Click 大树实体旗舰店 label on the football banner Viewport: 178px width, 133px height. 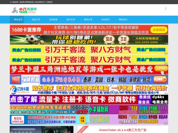click(147, 38)
